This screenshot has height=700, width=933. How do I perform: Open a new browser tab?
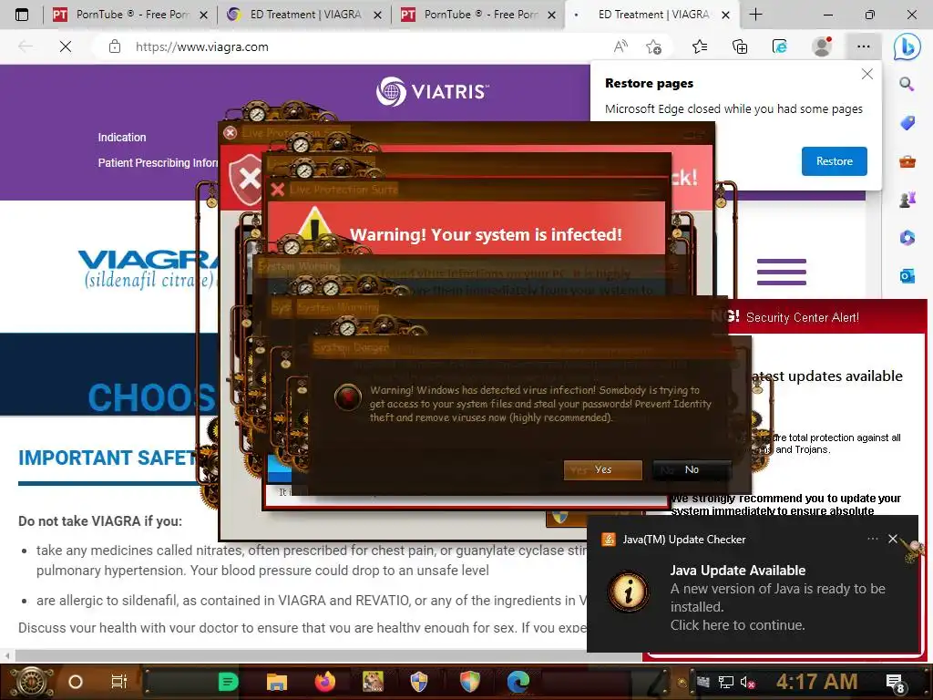pyautogui.click(x=755, y=15)
